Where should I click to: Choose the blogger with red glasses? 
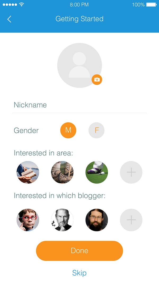click(28, 220)
